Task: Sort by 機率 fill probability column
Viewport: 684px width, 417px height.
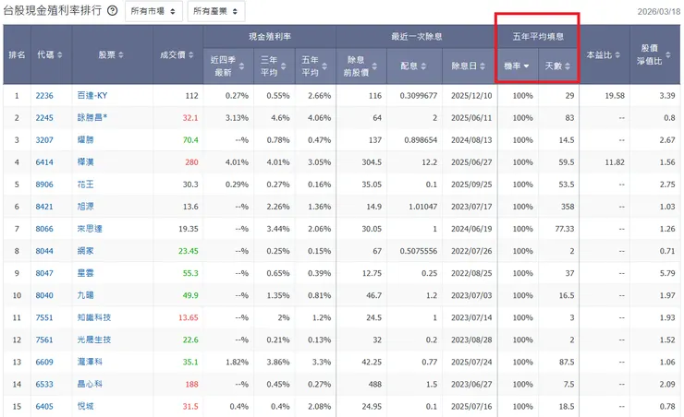Action: 517,66
